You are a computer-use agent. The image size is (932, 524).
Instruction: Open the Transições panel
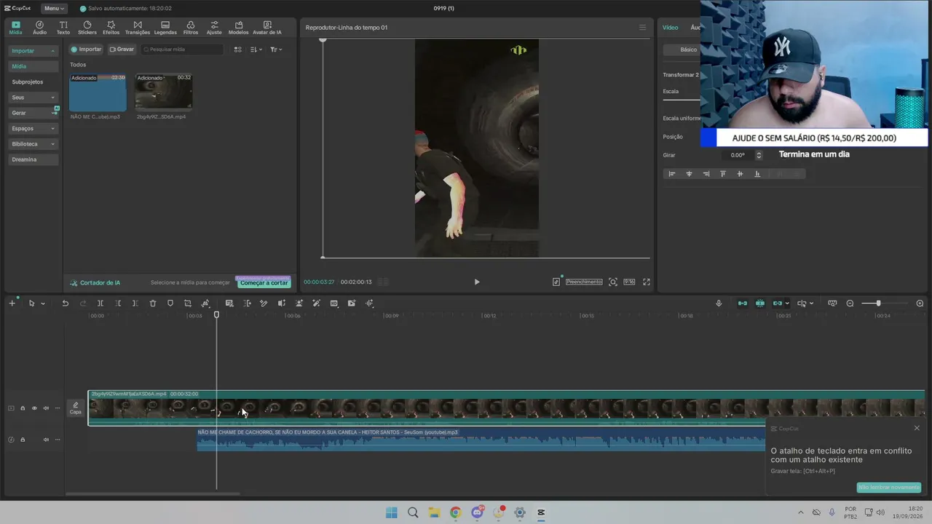137,28
